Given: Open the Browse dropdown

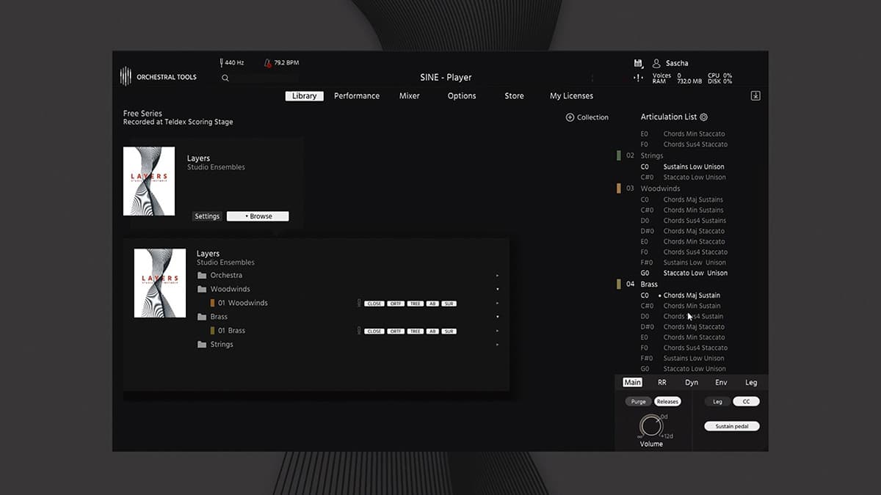Looking at the screenshot, I should (x=258, y=216).
